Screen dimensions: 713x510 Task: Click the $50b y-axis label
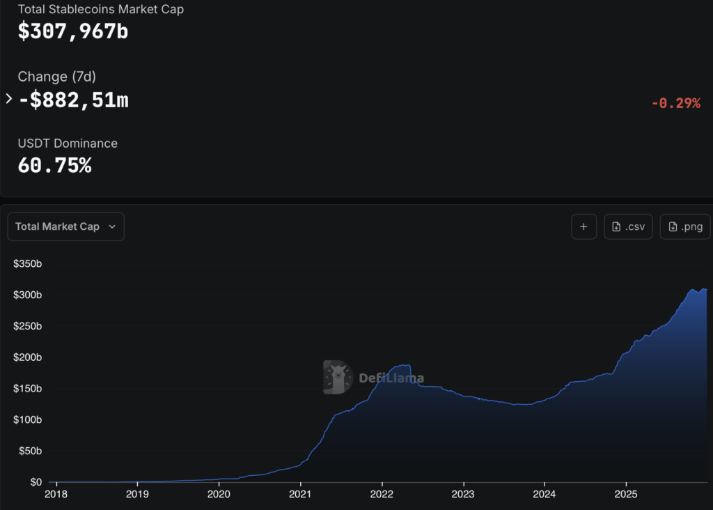point(30,451)
